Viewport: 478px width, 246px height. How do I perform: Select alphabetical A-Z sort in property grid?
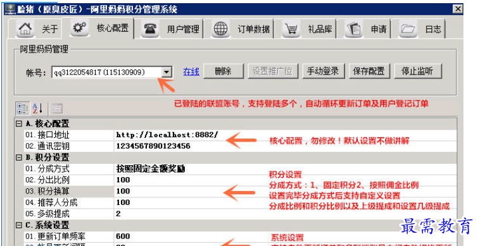pos(37,108)
